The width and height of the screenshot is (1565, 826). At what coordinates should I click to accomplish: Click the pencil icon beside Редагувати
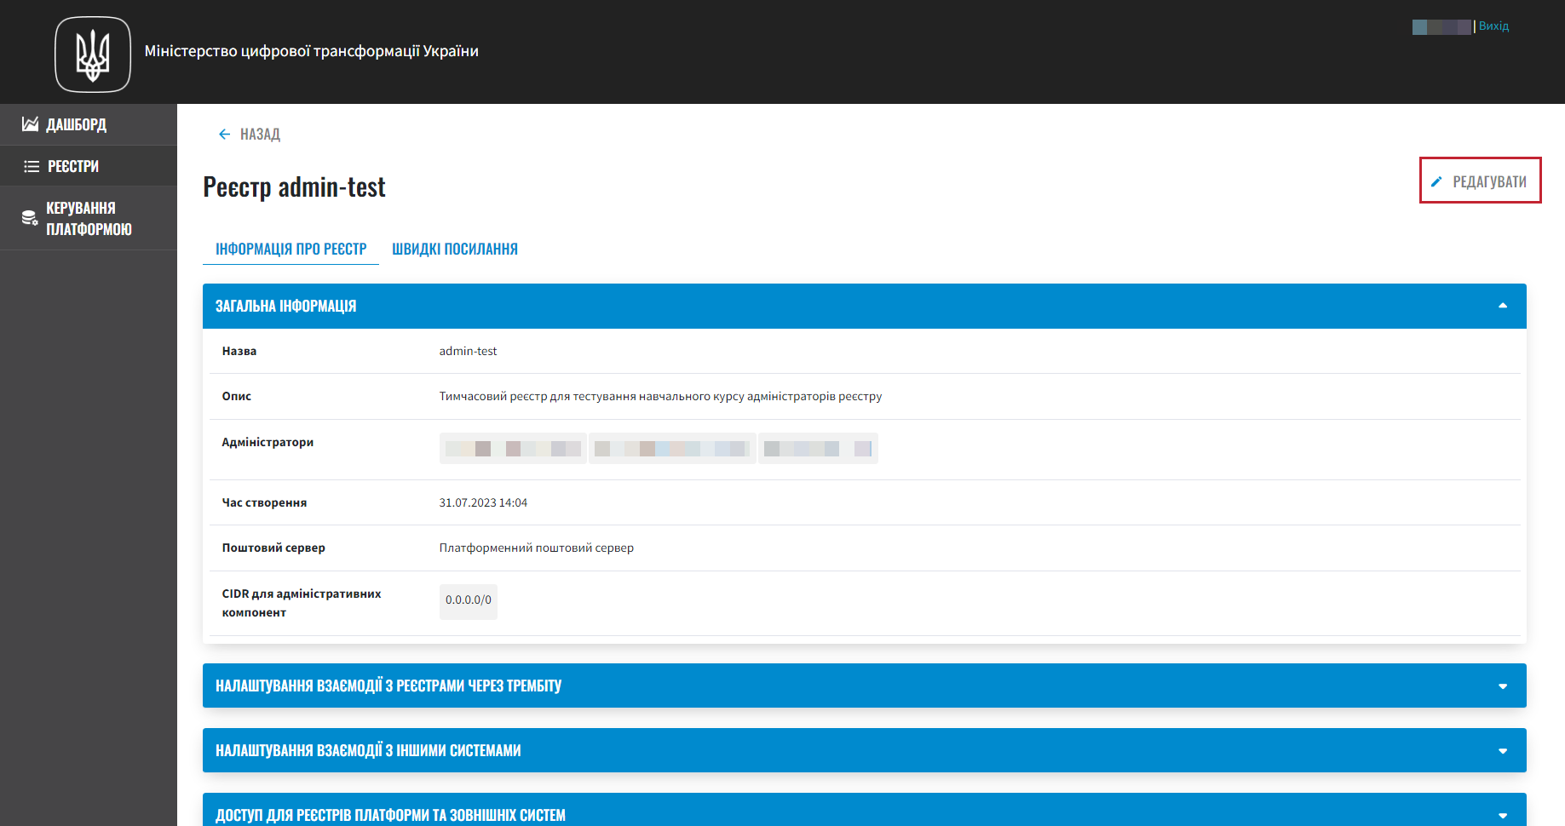[1436, 181]
